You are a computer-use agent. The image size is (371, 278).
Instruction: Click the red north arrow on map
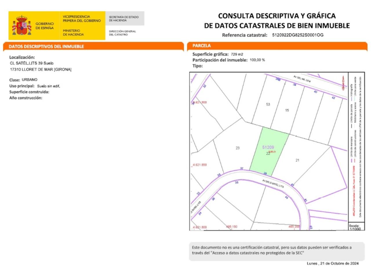point(343,82)
